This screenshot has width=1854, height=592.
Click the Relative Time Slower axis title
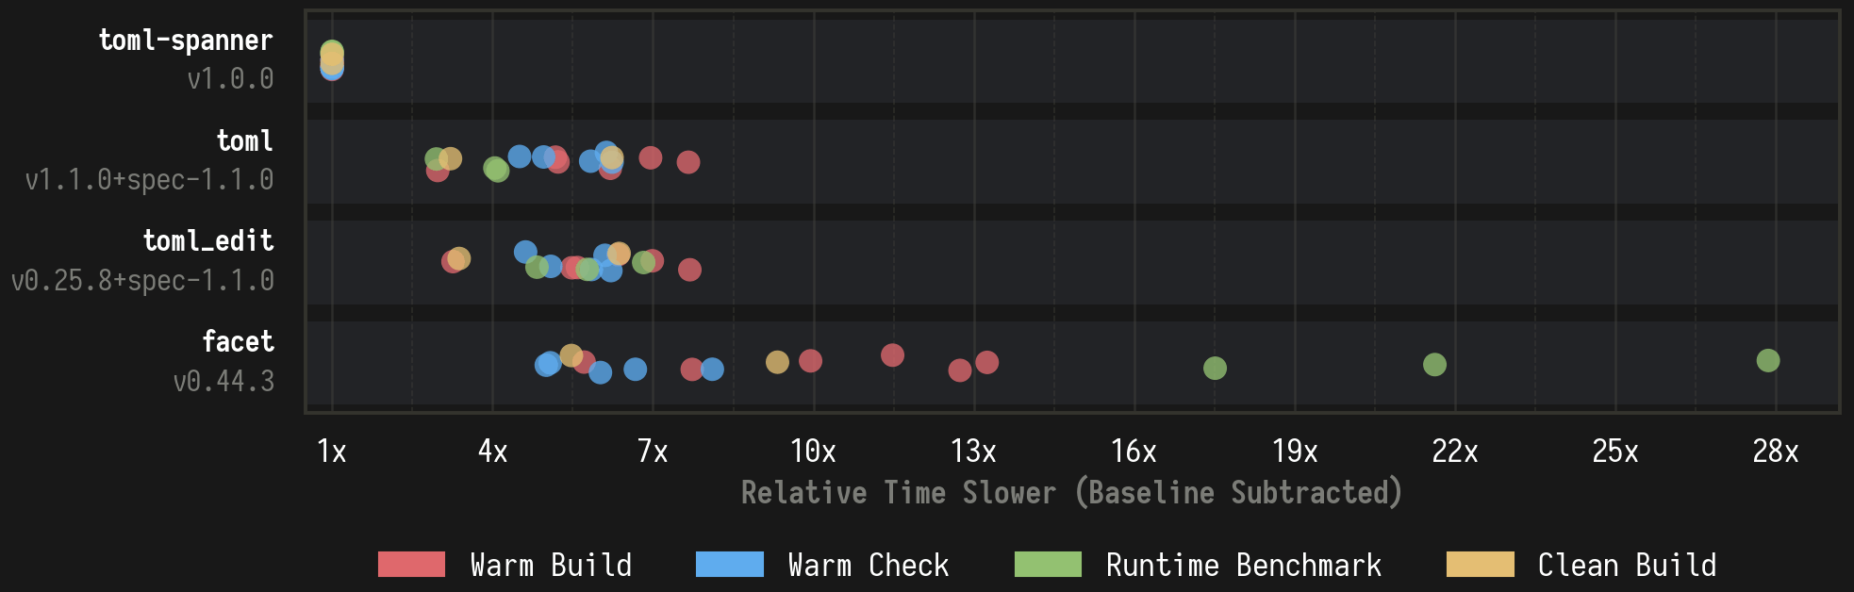point(1071,493)
